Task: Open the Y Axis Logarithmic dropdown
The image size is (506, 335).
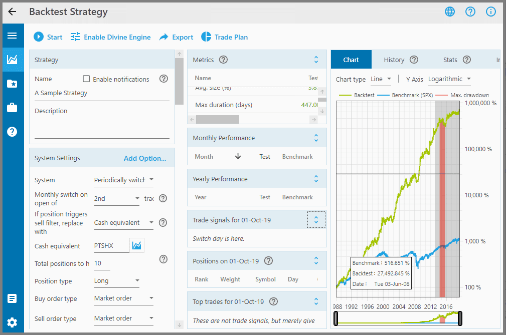Action: (449, 79)
